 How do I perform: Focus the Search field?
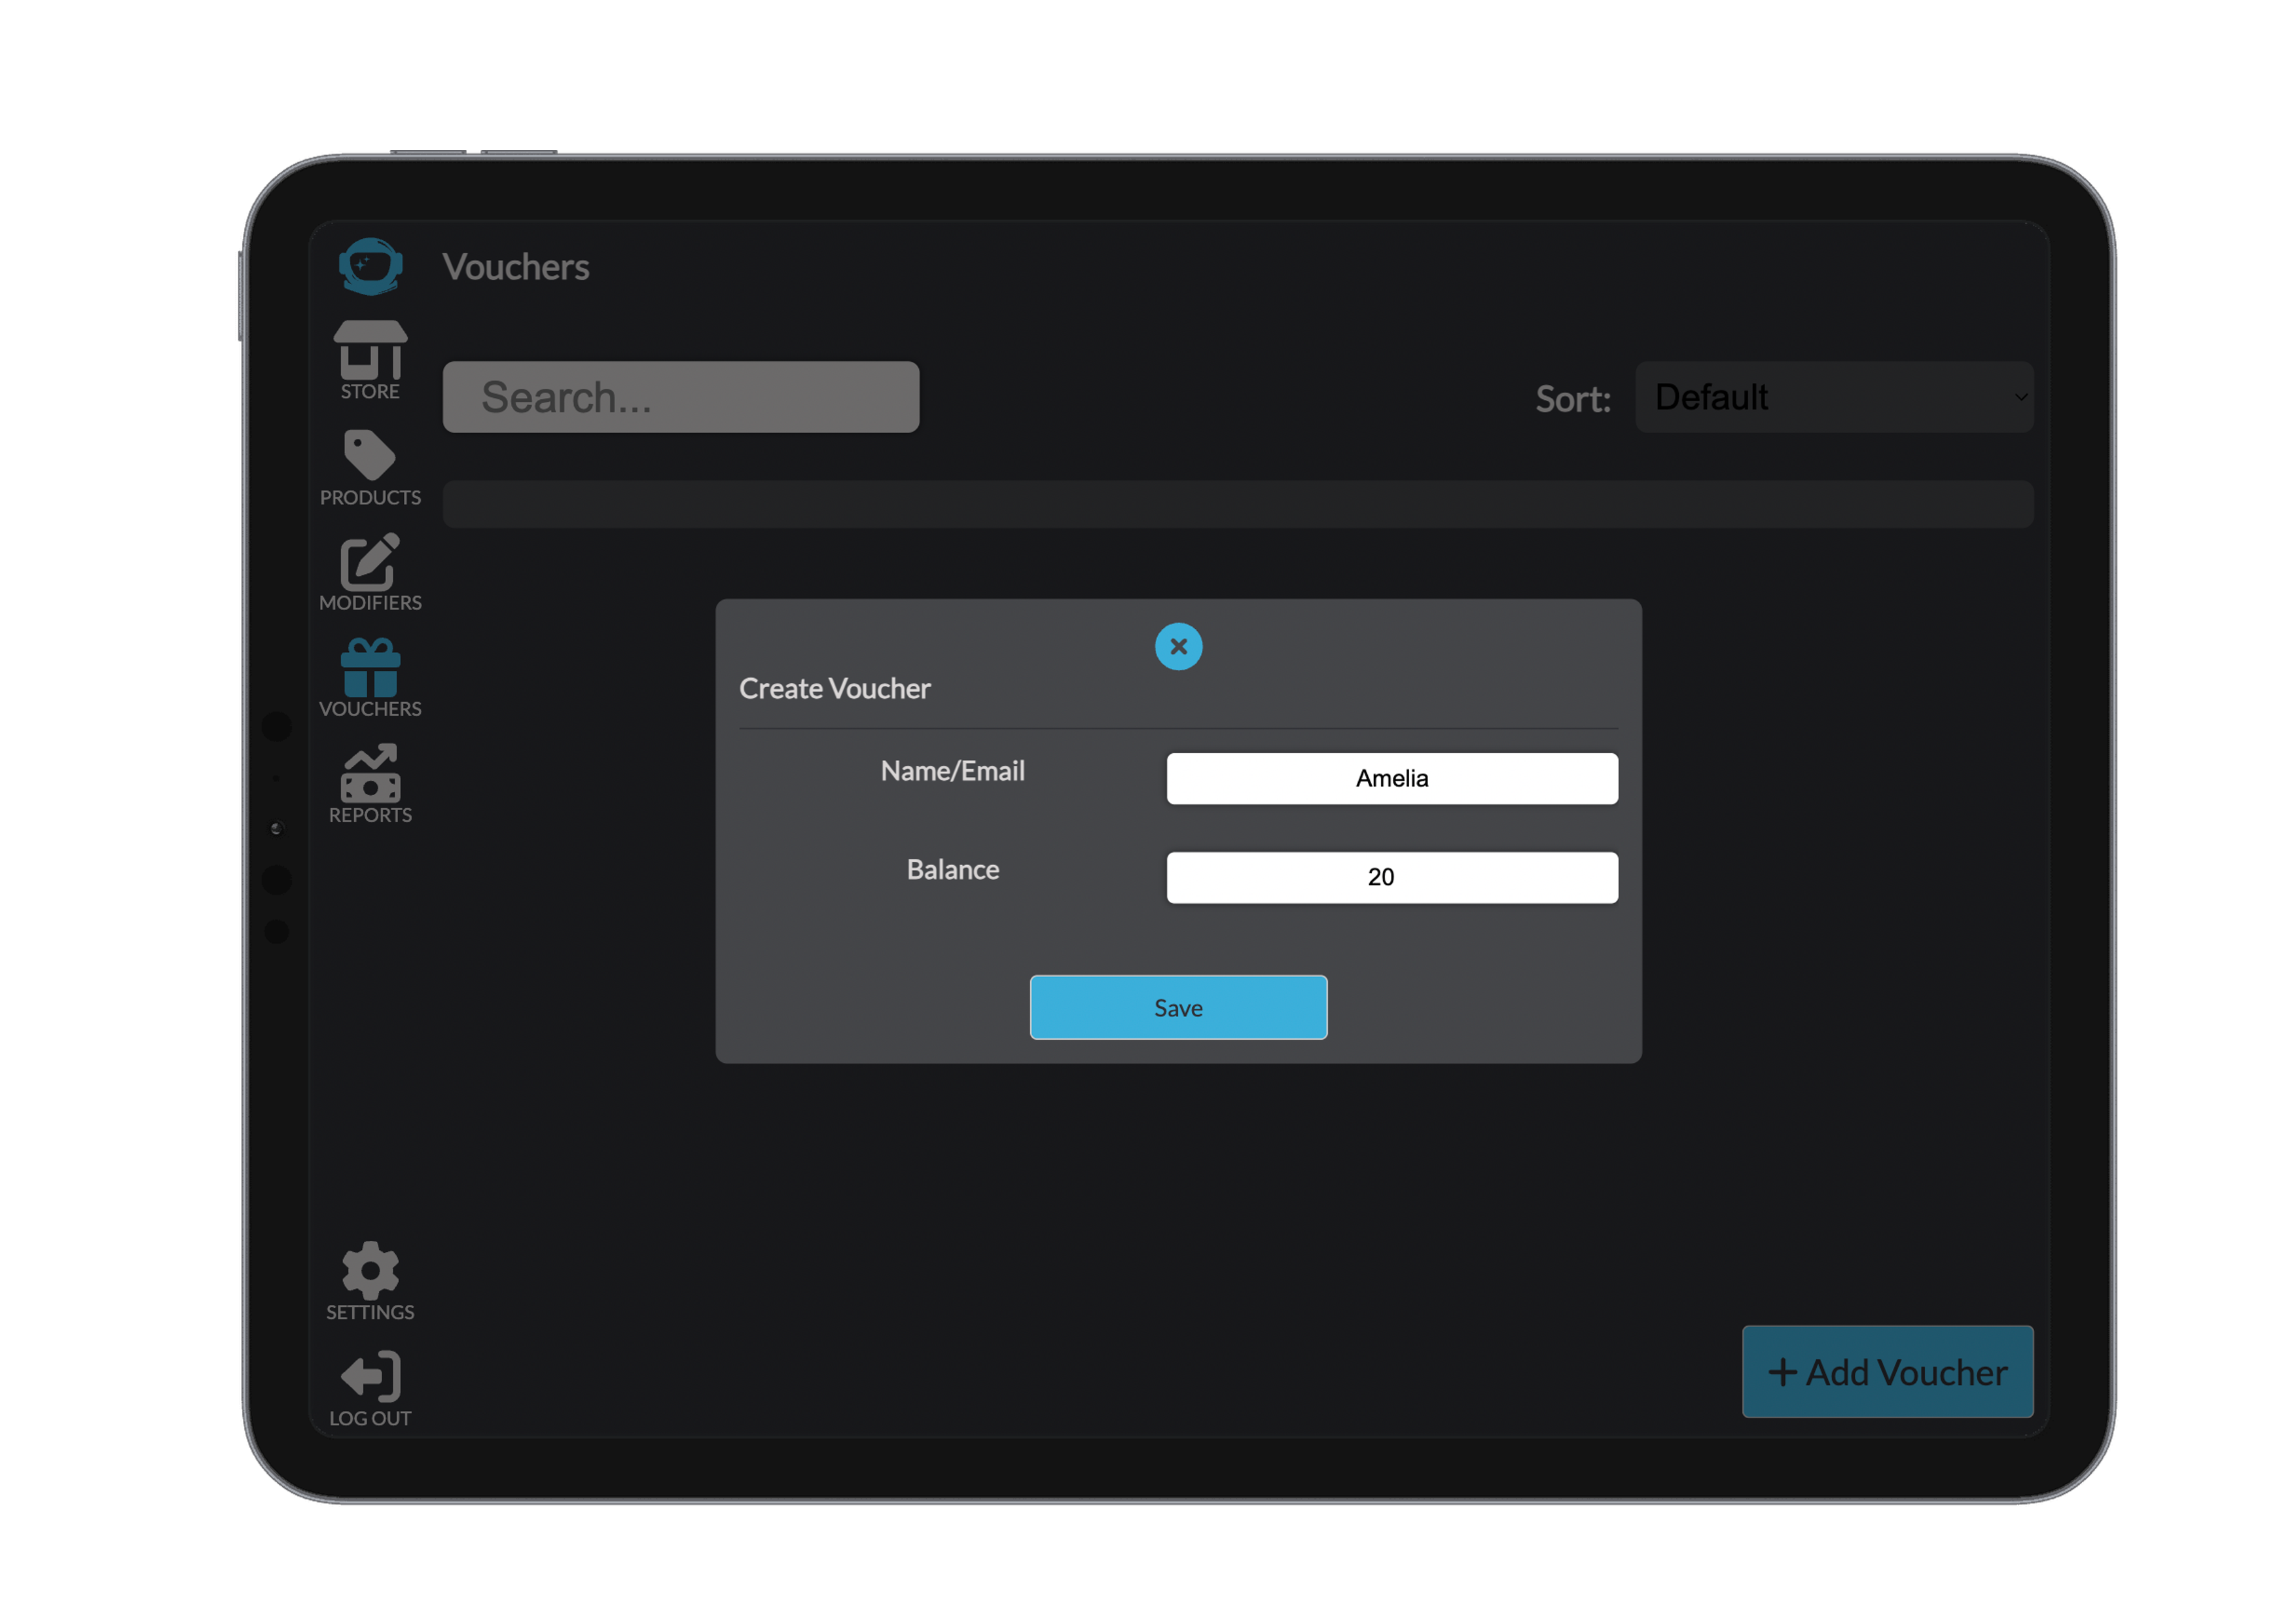[x=681, y=396]
